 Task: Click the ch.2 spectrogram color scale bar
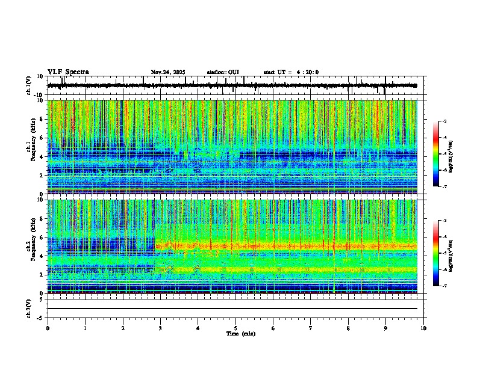(x=436, y=253)
